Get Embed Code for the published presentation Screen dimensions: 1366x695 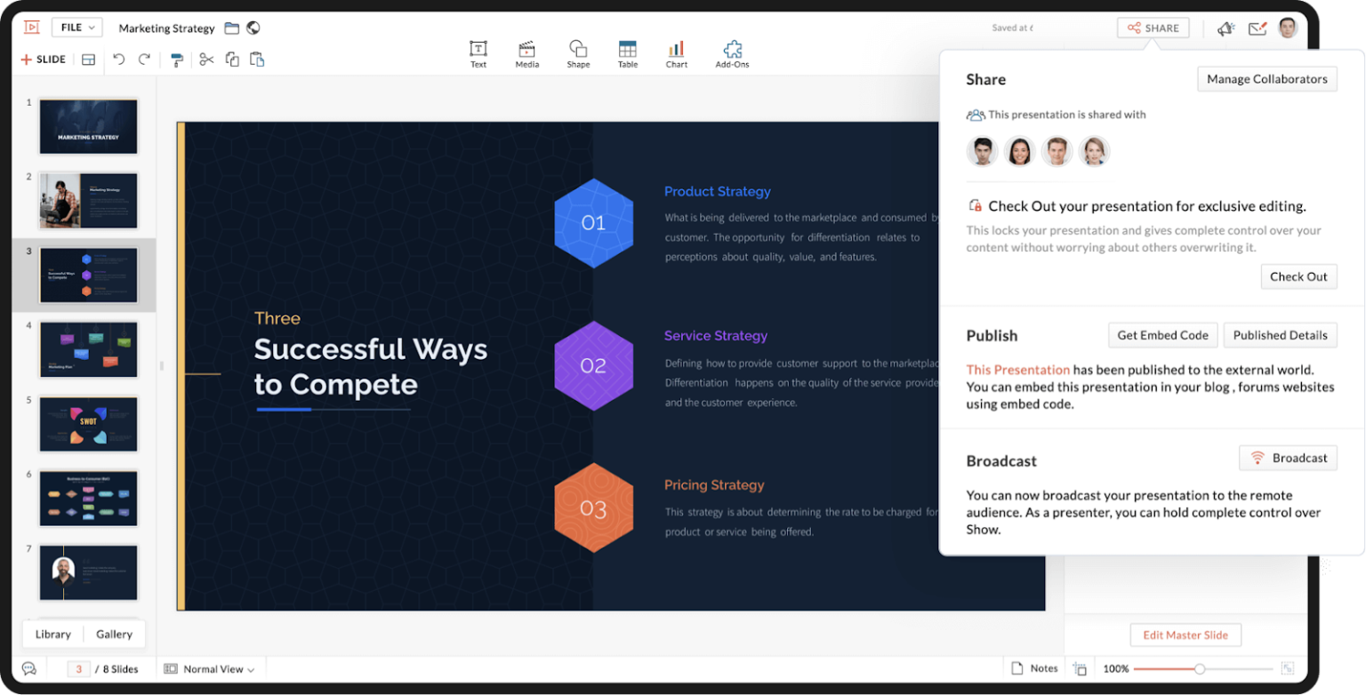pos(1161,335)
